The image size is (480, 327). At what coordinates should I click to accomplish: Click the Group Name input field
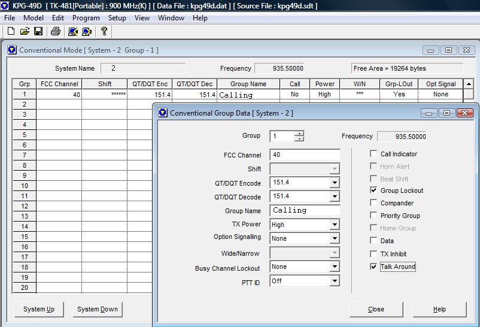[x=305, y=210]
